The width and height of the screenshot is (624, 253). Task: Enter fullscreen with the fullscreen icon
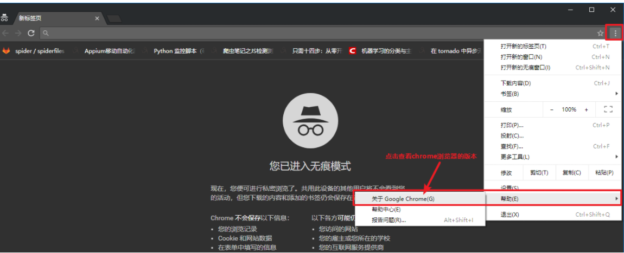608,109
